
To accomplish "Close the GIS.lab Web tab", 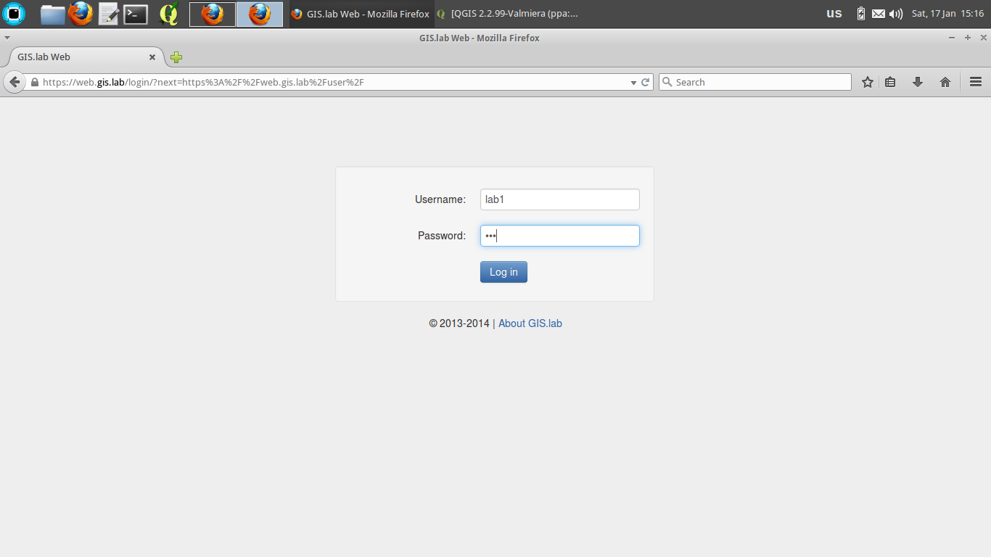I will pos(152,57).
